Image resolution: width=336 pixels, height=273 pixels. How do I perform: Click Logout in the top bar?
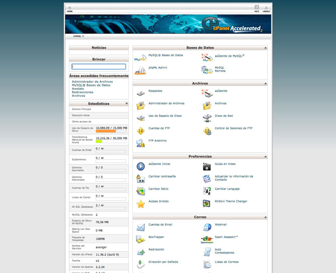pyautogui.click(x=266, y=9)
